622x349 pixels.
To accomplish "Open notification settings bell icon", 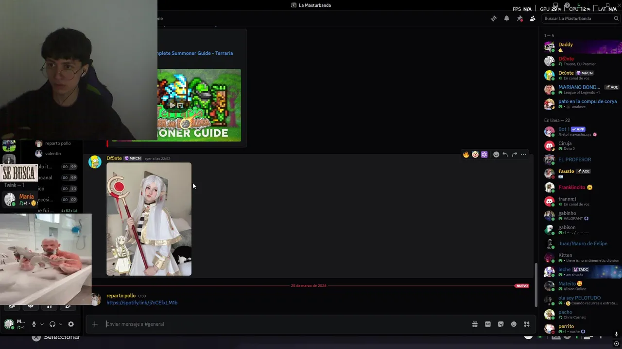I will [x=506, y=18].
